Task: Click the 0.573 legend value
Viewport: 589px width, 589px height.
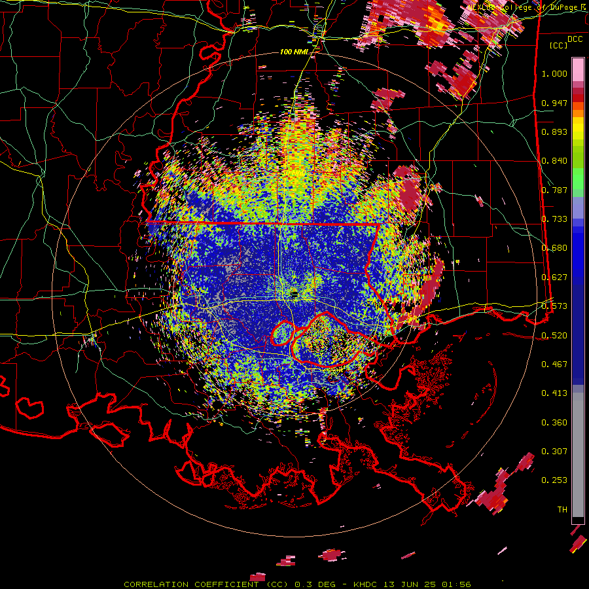Action: point(554,306)
